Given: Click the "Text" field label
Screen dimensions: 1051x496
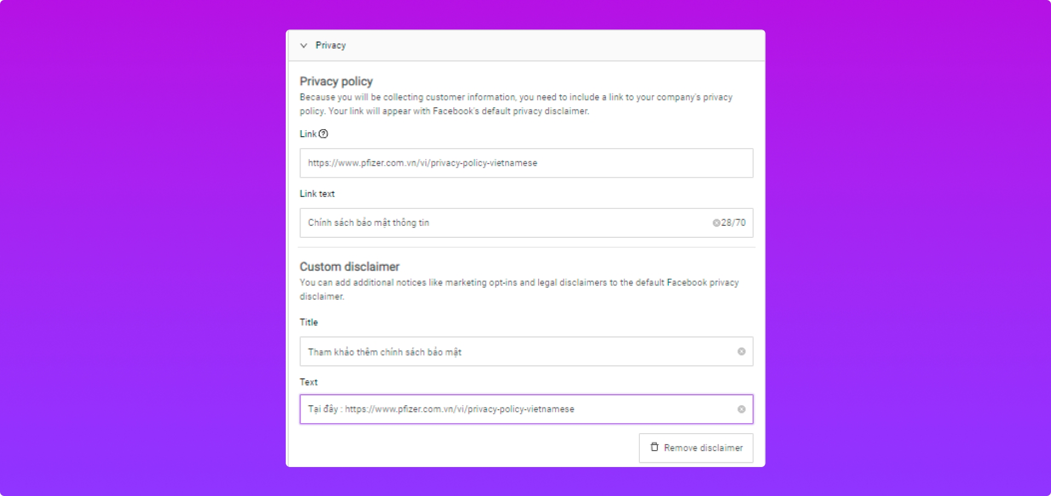Looking at the screenshot, I should click(x=309, y=382).
